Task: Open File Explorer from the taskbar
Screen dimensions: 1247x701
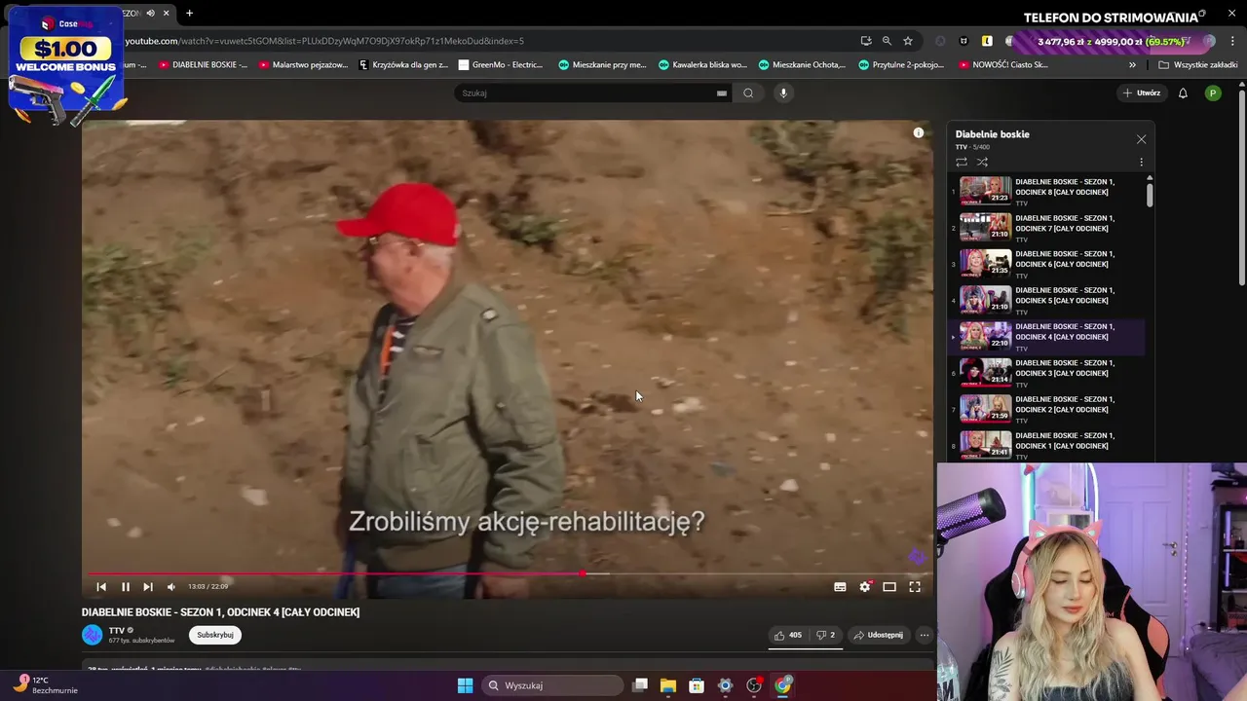Action: (668, 685)
